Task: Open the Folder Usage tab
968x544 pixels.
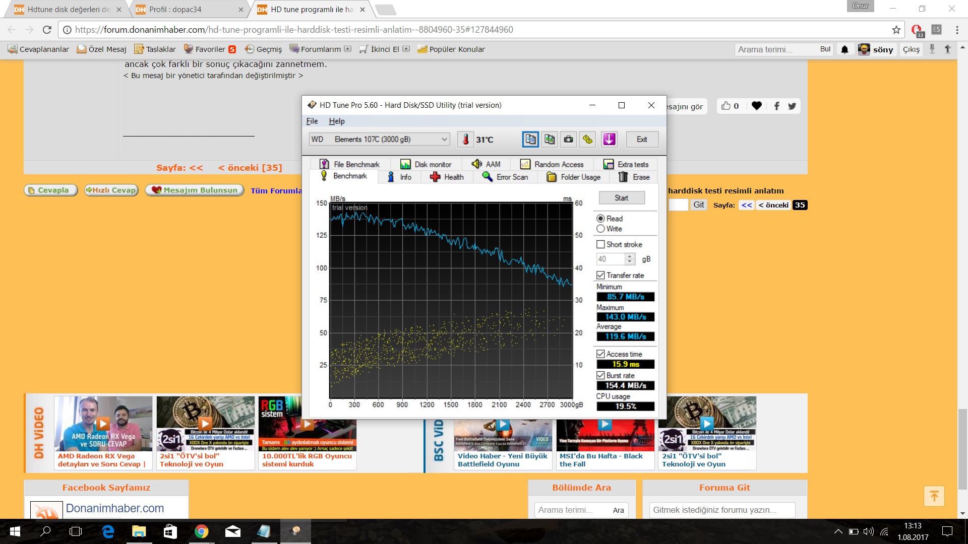Action: [574, 177]
